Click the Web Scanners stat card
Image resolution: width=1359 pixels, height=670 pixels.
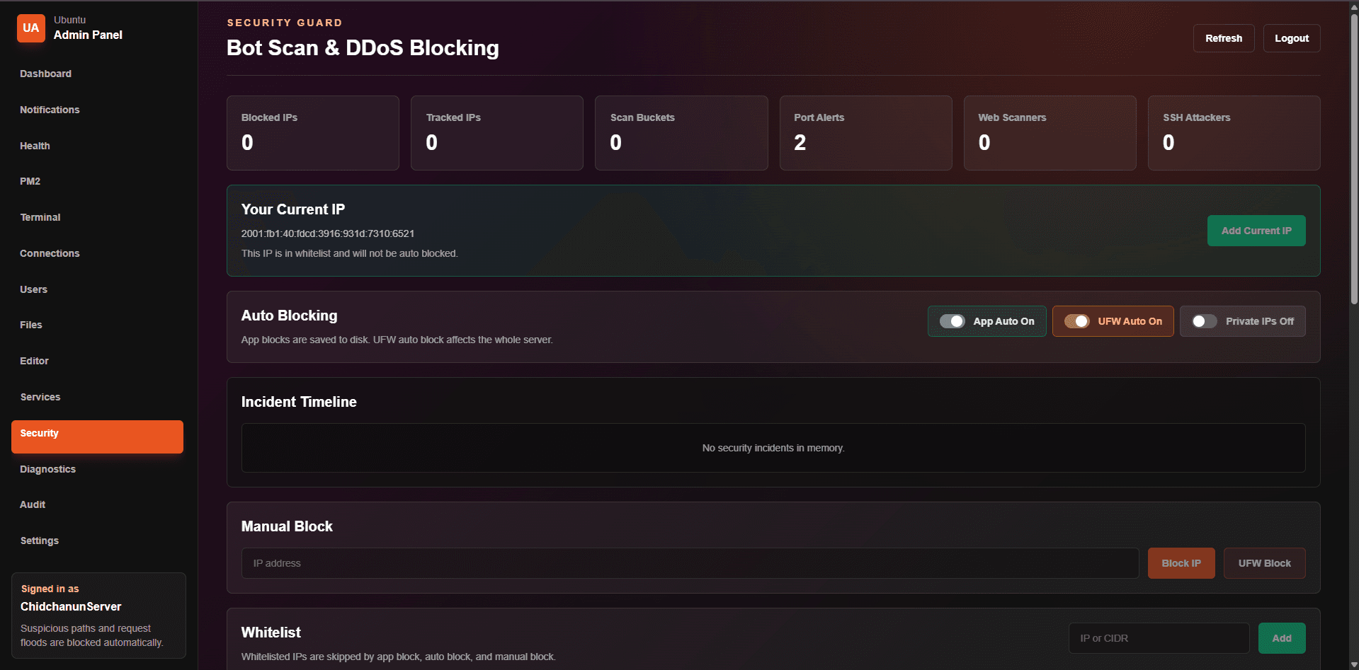1050,133
